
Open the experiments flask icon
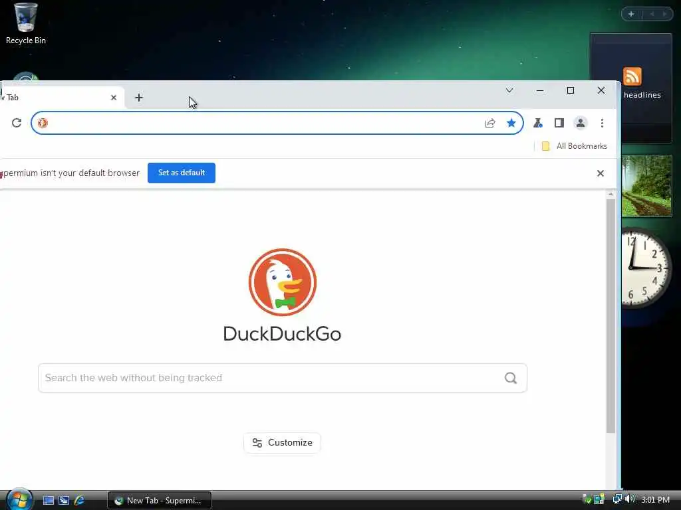tap(537, 123)
